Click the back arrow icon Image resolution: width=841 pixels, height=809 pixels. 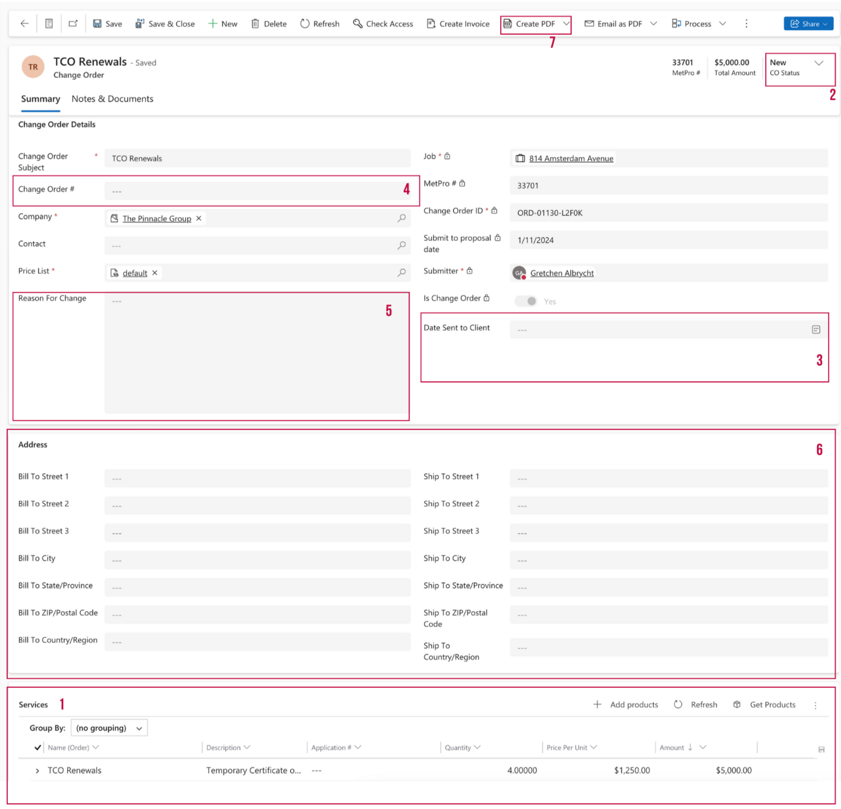24,23
